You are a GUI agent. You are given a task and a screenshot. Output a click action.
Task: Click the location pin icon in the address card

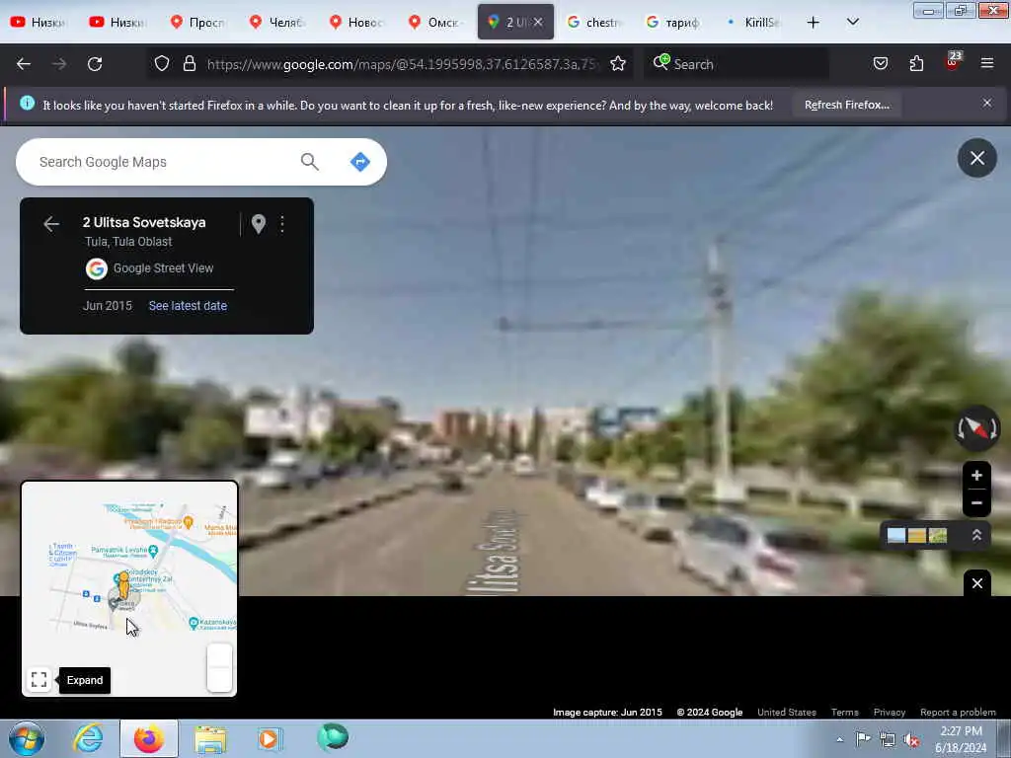point(259,224)
